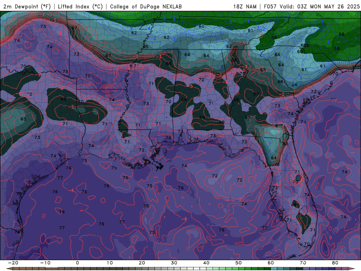Click the 30 label on the color scale
Image resolution: width=361 pixels, height=271 pixels.
click(174, 263)
